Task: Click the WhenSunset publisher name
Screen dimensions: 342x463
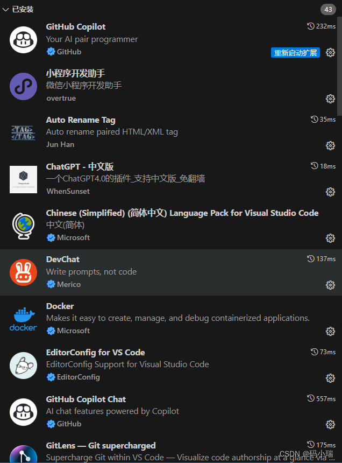Action: [x=68, y=191]
